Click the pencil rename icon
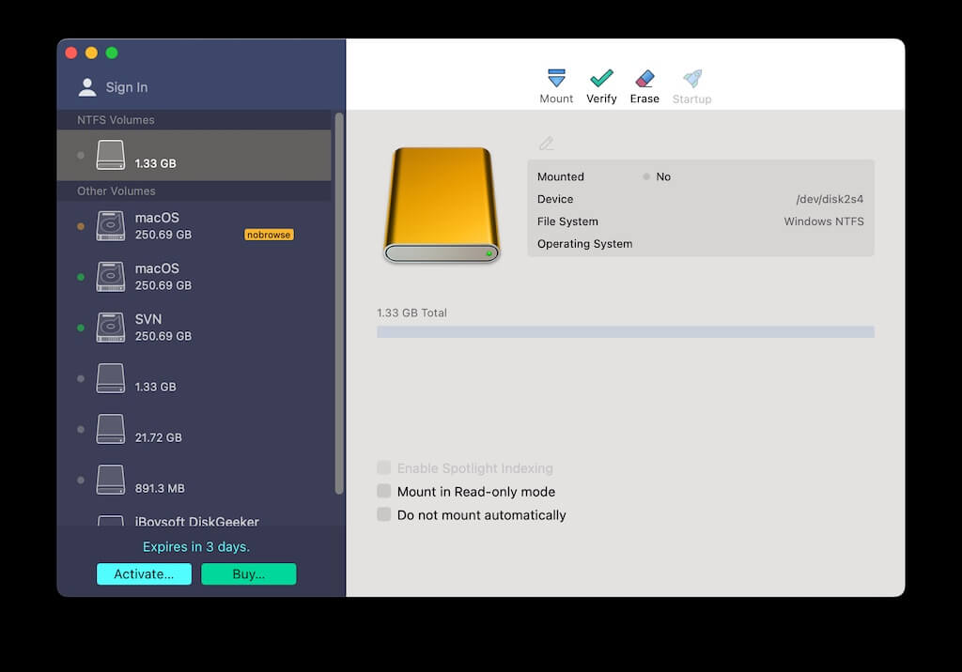 pyautogui.click(x=546, y=144)
